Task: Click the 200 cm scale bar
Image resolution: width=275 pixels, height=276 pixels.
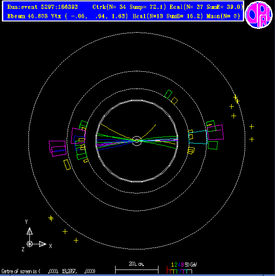Action: pos(137,269)
